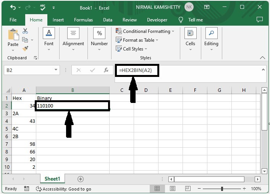
Task: Click the NK account avatar
Action: [189, 7]
